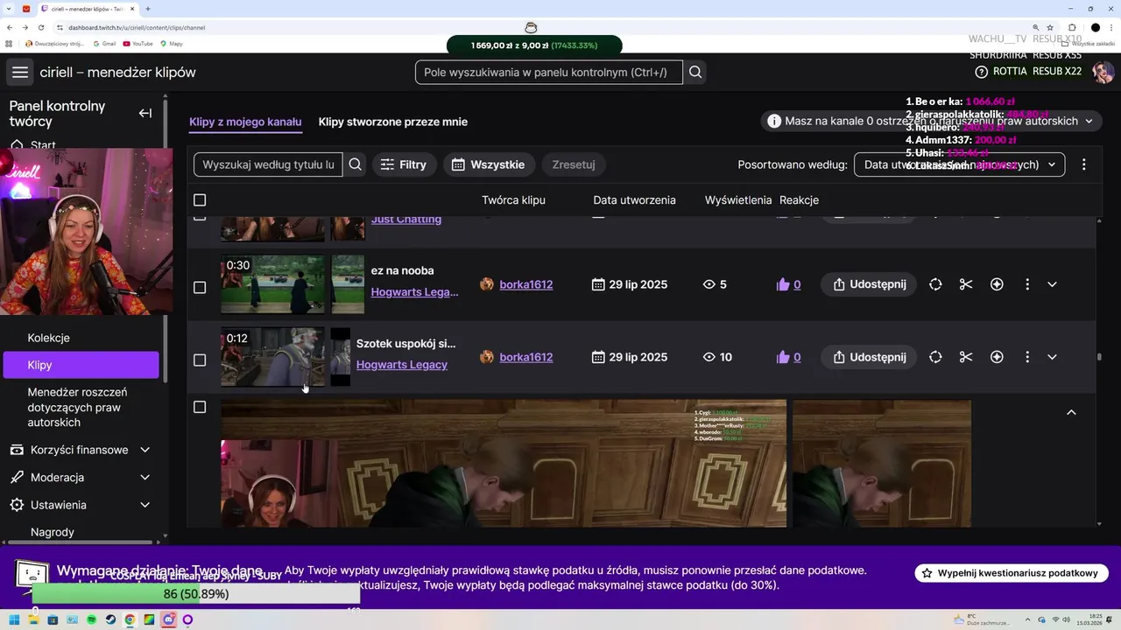Viewport: 1121px width, 630px height.
Task: Open Discord from the taskbar
Action: click(168, 619)
